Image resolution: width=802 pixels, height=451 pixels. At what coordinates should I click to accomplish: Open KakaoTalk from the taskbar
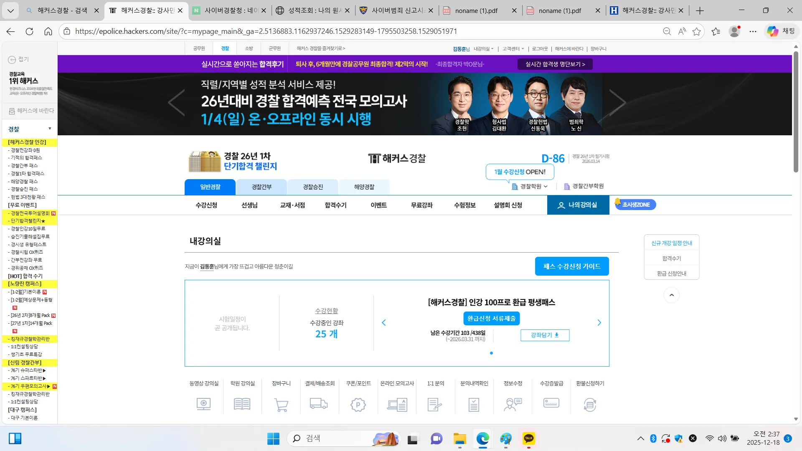tap(528, 438)
